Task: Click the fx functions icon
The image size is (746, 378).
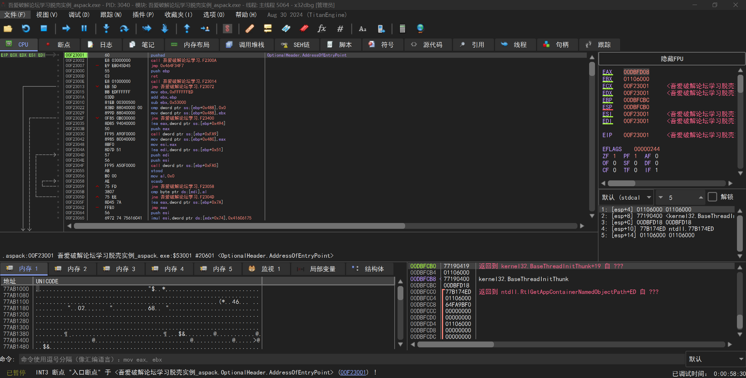Action: point(322,28)
